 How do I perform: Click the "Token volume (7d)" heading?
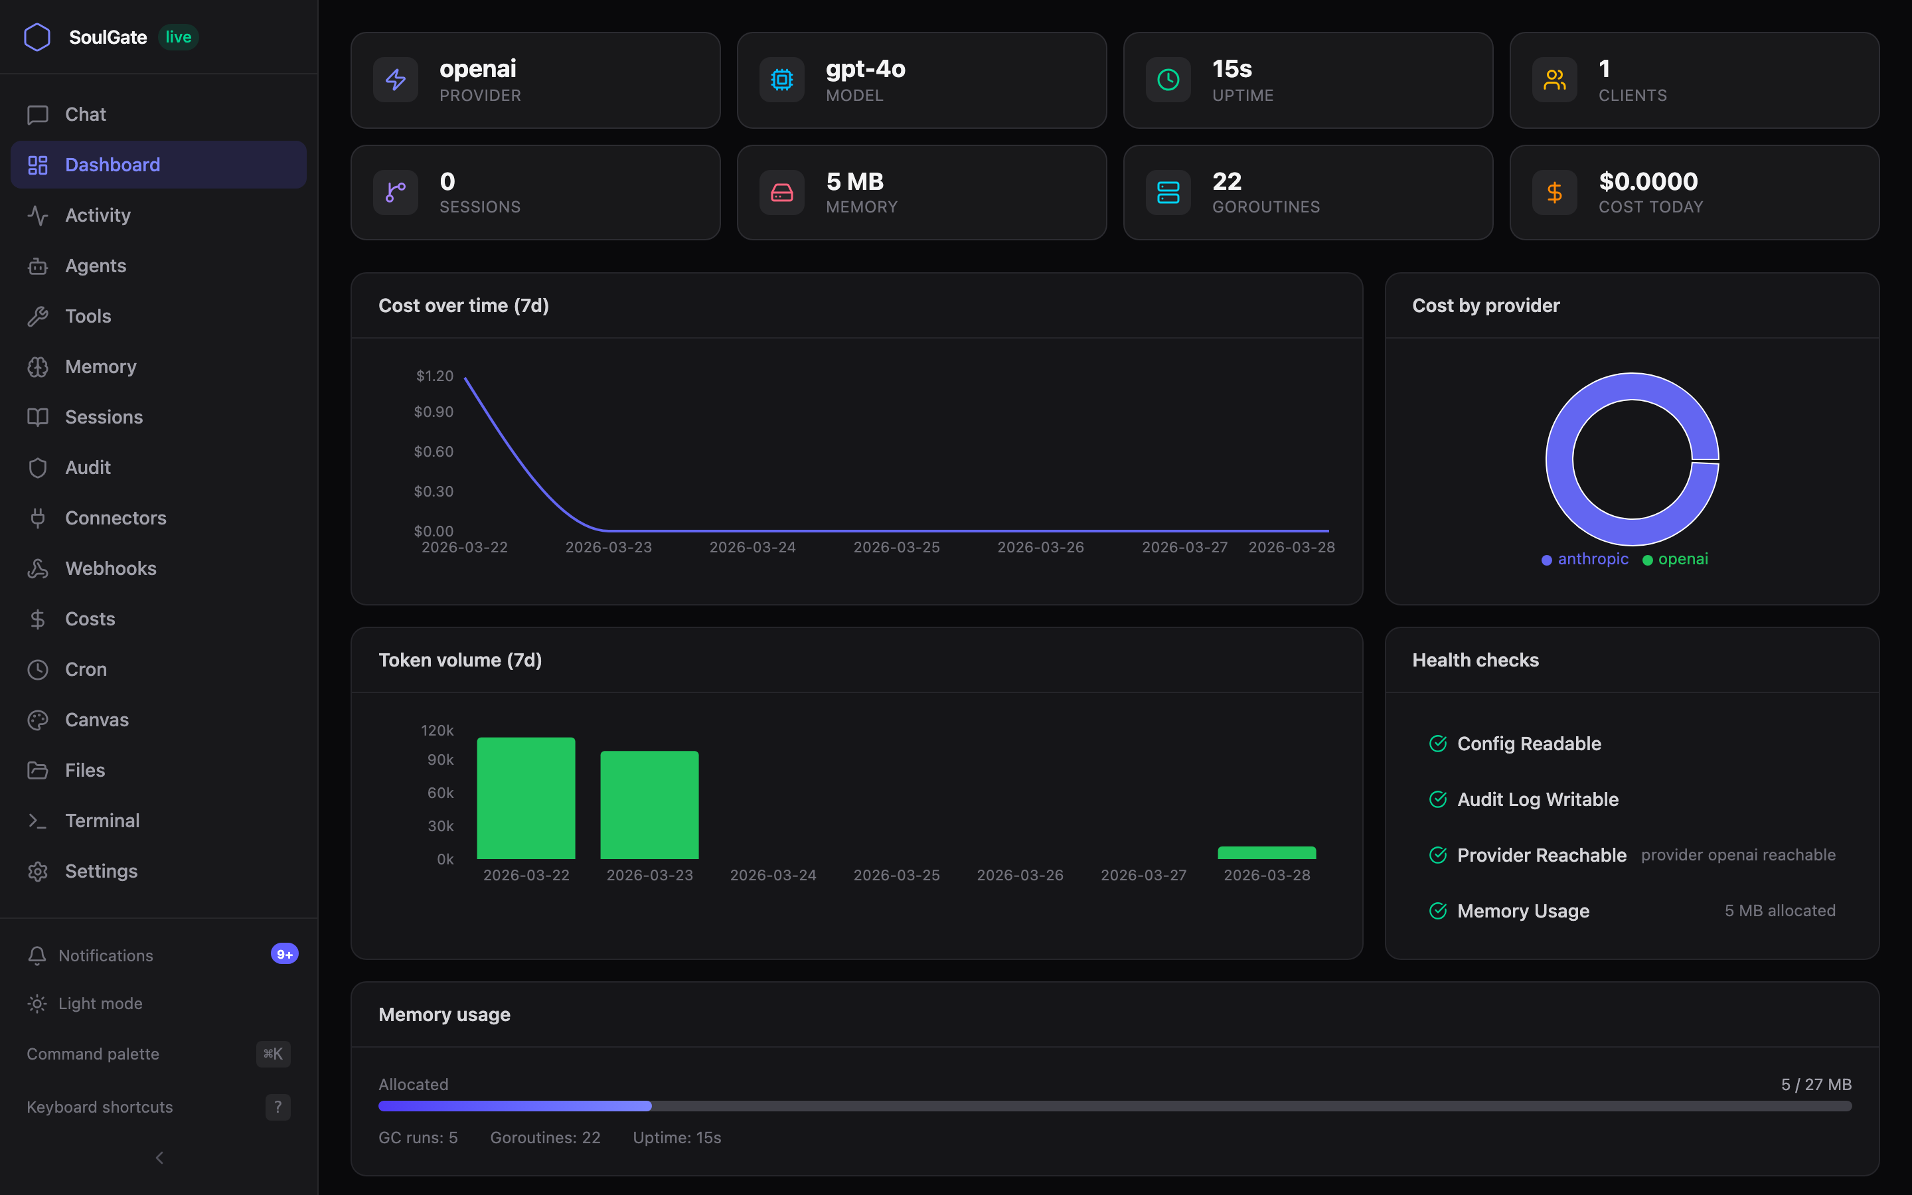tap(460, 660)
